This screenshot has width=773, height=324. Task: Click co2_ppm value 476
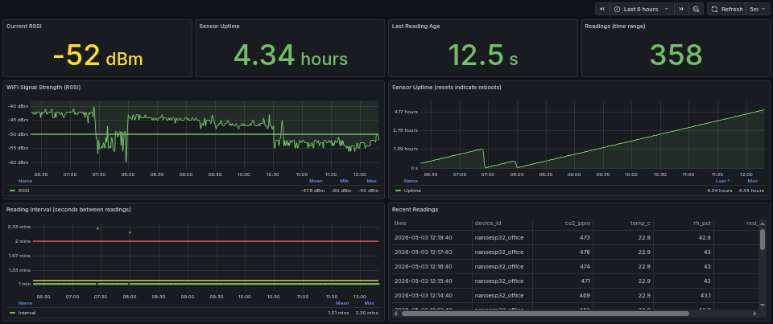coord(585,252)
